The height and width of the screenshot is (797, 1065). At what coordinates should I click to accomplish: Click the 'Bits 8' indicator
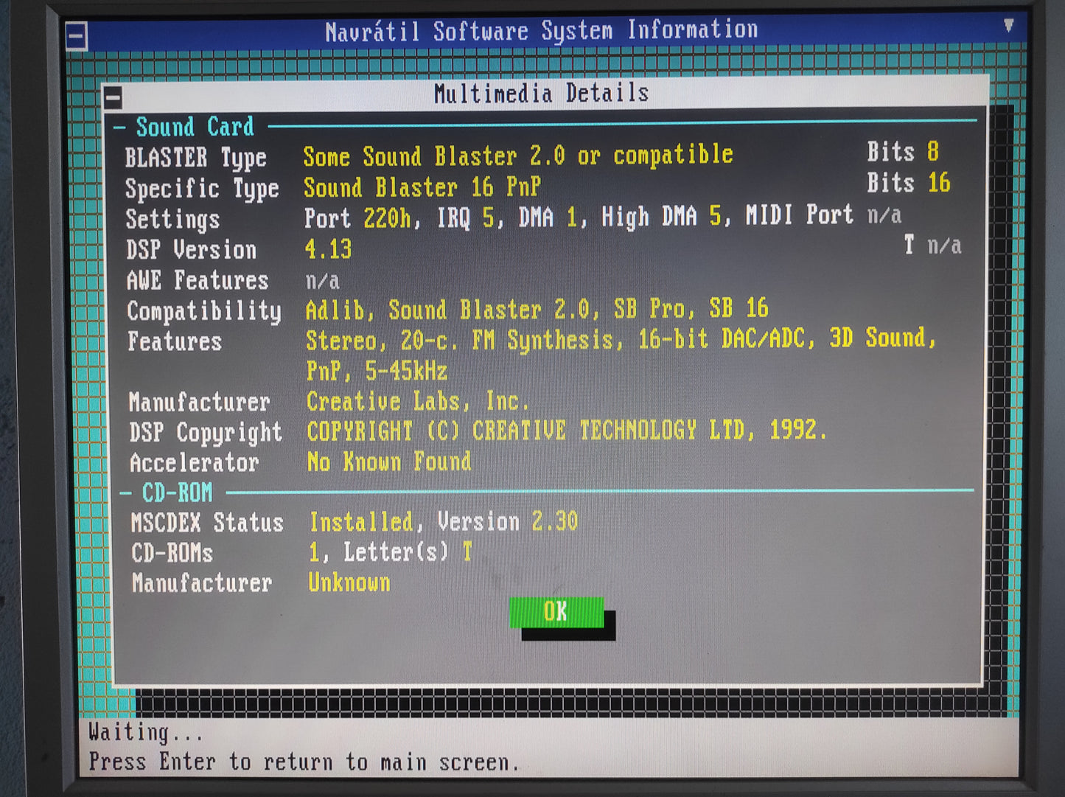903,152
